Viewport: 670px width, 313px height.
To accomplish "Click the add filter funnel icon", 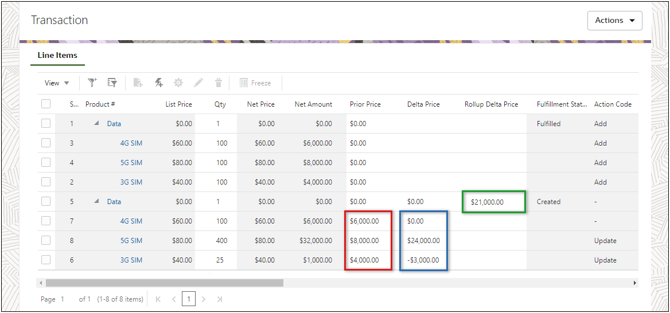I will (x=92, y=83).
